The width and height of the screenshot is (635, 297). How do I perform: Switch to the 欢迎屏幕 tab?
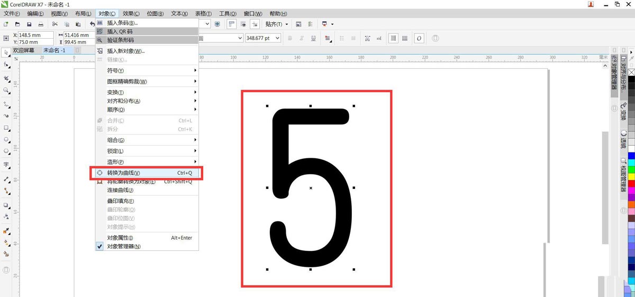click(24, 50)
